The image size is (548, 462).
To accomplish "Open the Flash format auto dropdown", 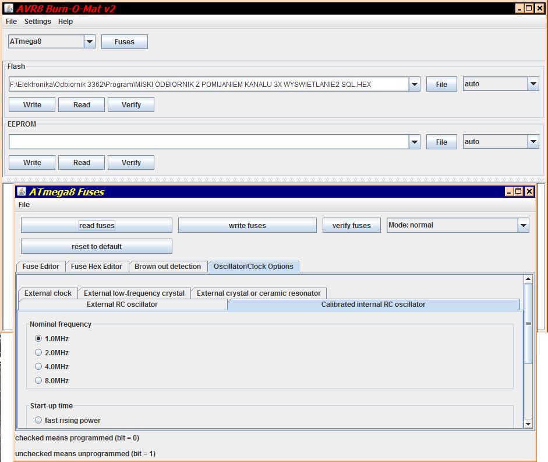I will point(533,84).
